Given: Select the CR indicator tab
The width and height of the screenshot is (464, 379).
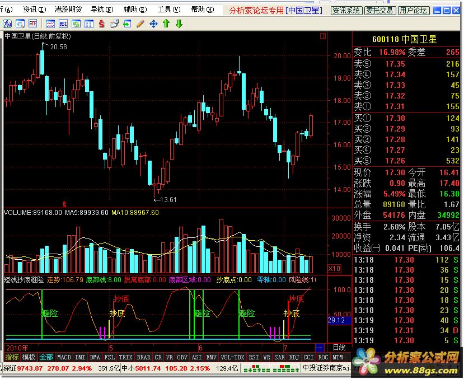Looking at the screenshot, I should tap(158, 357).
